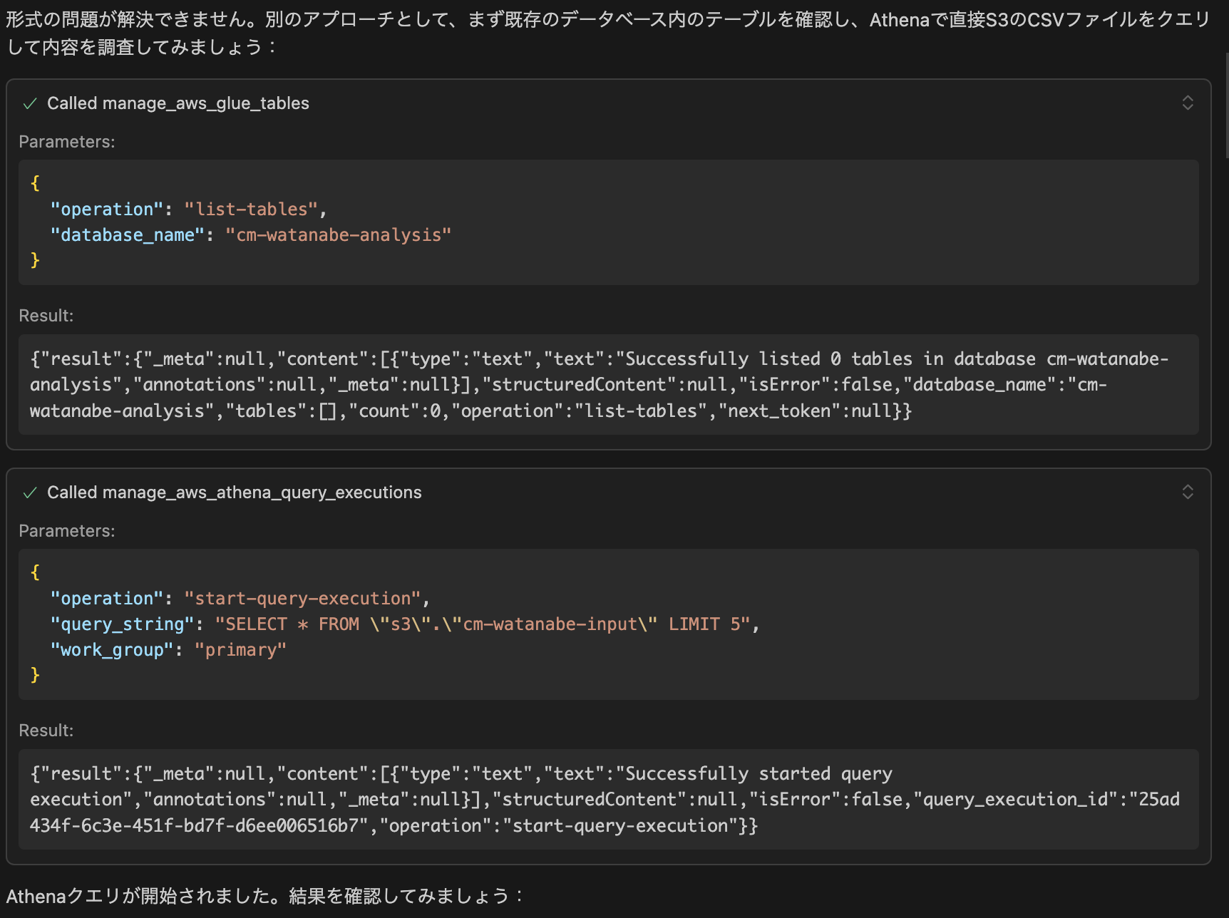The width and height of the screenshot is (1229, 918).
Task: Click the "Called manage_aws_athena_query_executions" header text
Action: [x=235, y=492]
